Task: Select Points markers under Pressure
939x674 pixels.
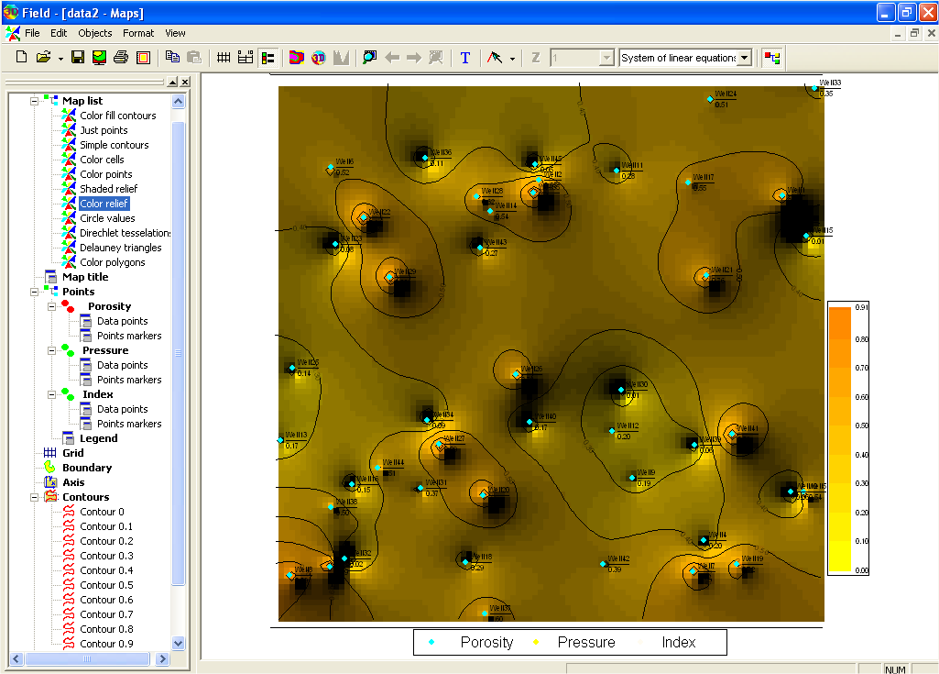Action: pyautogui.click(x=129, y=380)
